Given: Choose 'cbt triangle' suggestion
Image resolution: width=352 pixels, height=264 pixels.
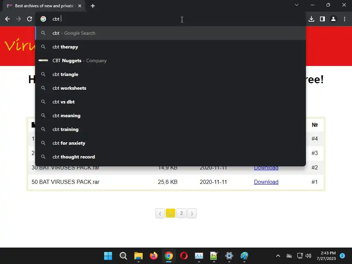Looking at the screenshot, I should point(170,74).
